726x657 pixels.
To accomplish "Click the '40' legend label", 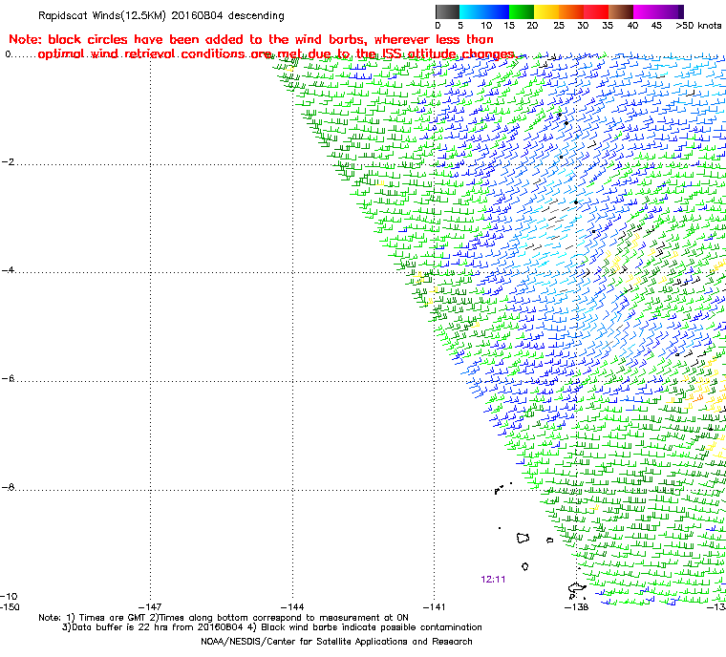I will [x=632, y=26].
